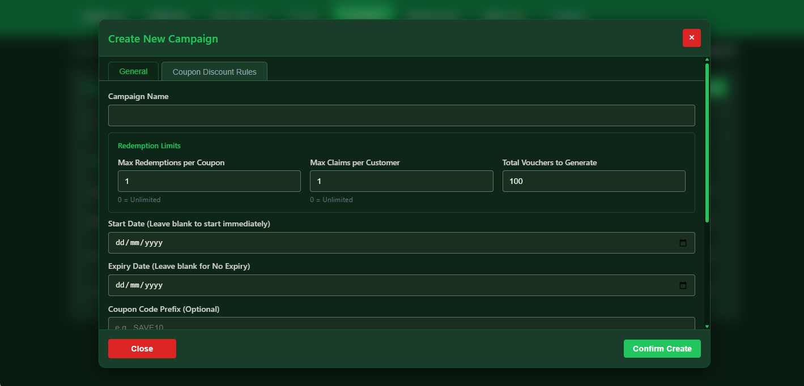804x386 pixels.
Task: Click the 0 = Unlimited hint text
Action: pyautogui.click(x=139, y=199)
